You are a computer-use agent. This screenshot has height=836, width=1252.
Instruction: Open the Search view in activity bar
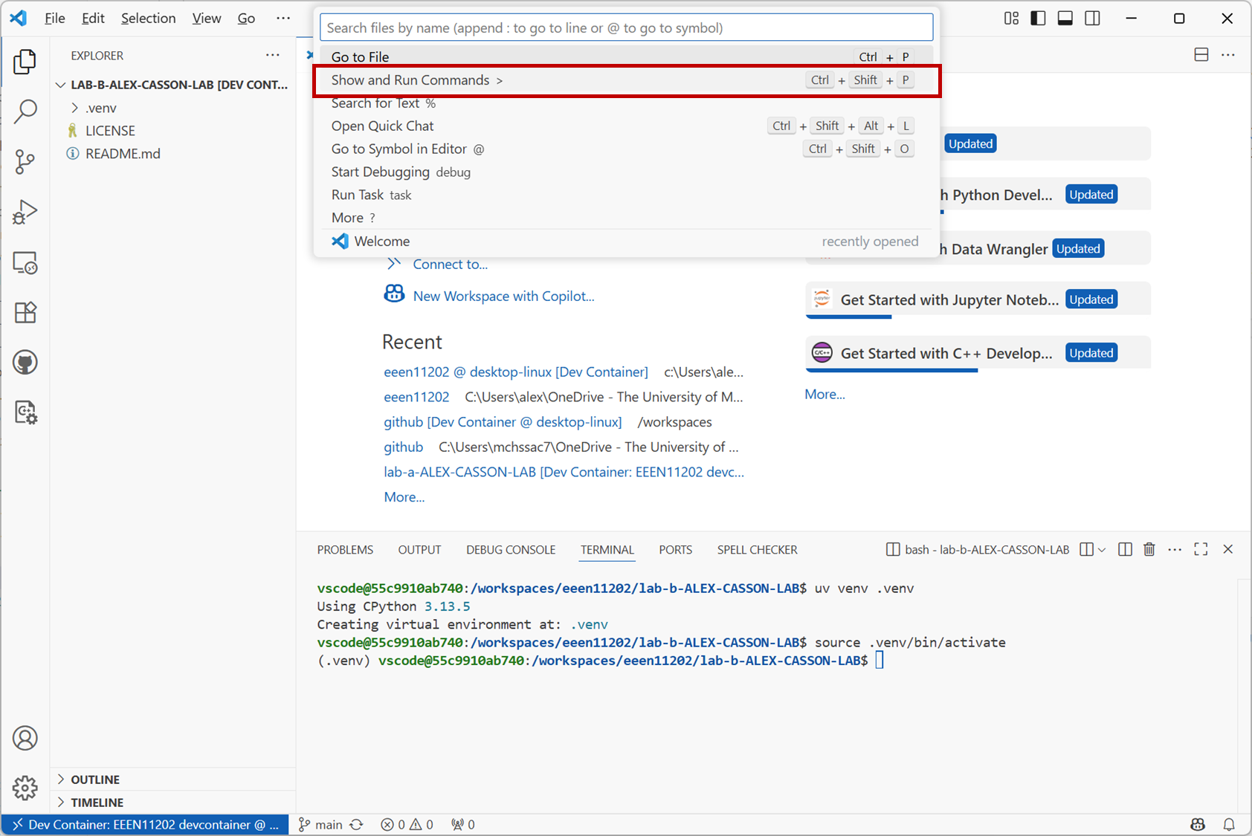click(25, 111)
